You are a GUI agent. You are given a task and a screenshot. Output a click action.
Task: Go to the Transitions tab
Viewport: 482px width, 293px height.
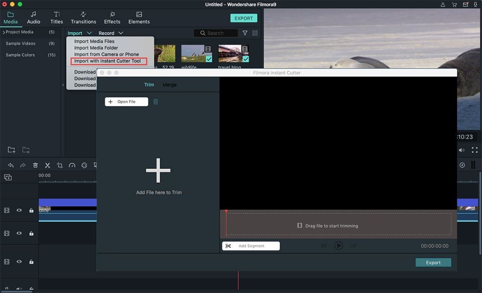point(83,18)
